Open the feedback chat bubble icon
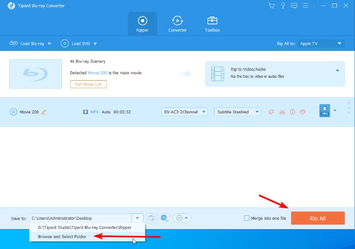The width and height of the screenshot is (355, 249). pyautogui.click(x=294, y=6)
